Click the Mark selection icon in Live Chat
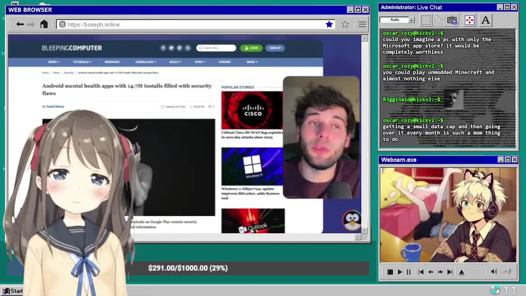This screenshot has width=526, height=296. click(x=426, y=20)
